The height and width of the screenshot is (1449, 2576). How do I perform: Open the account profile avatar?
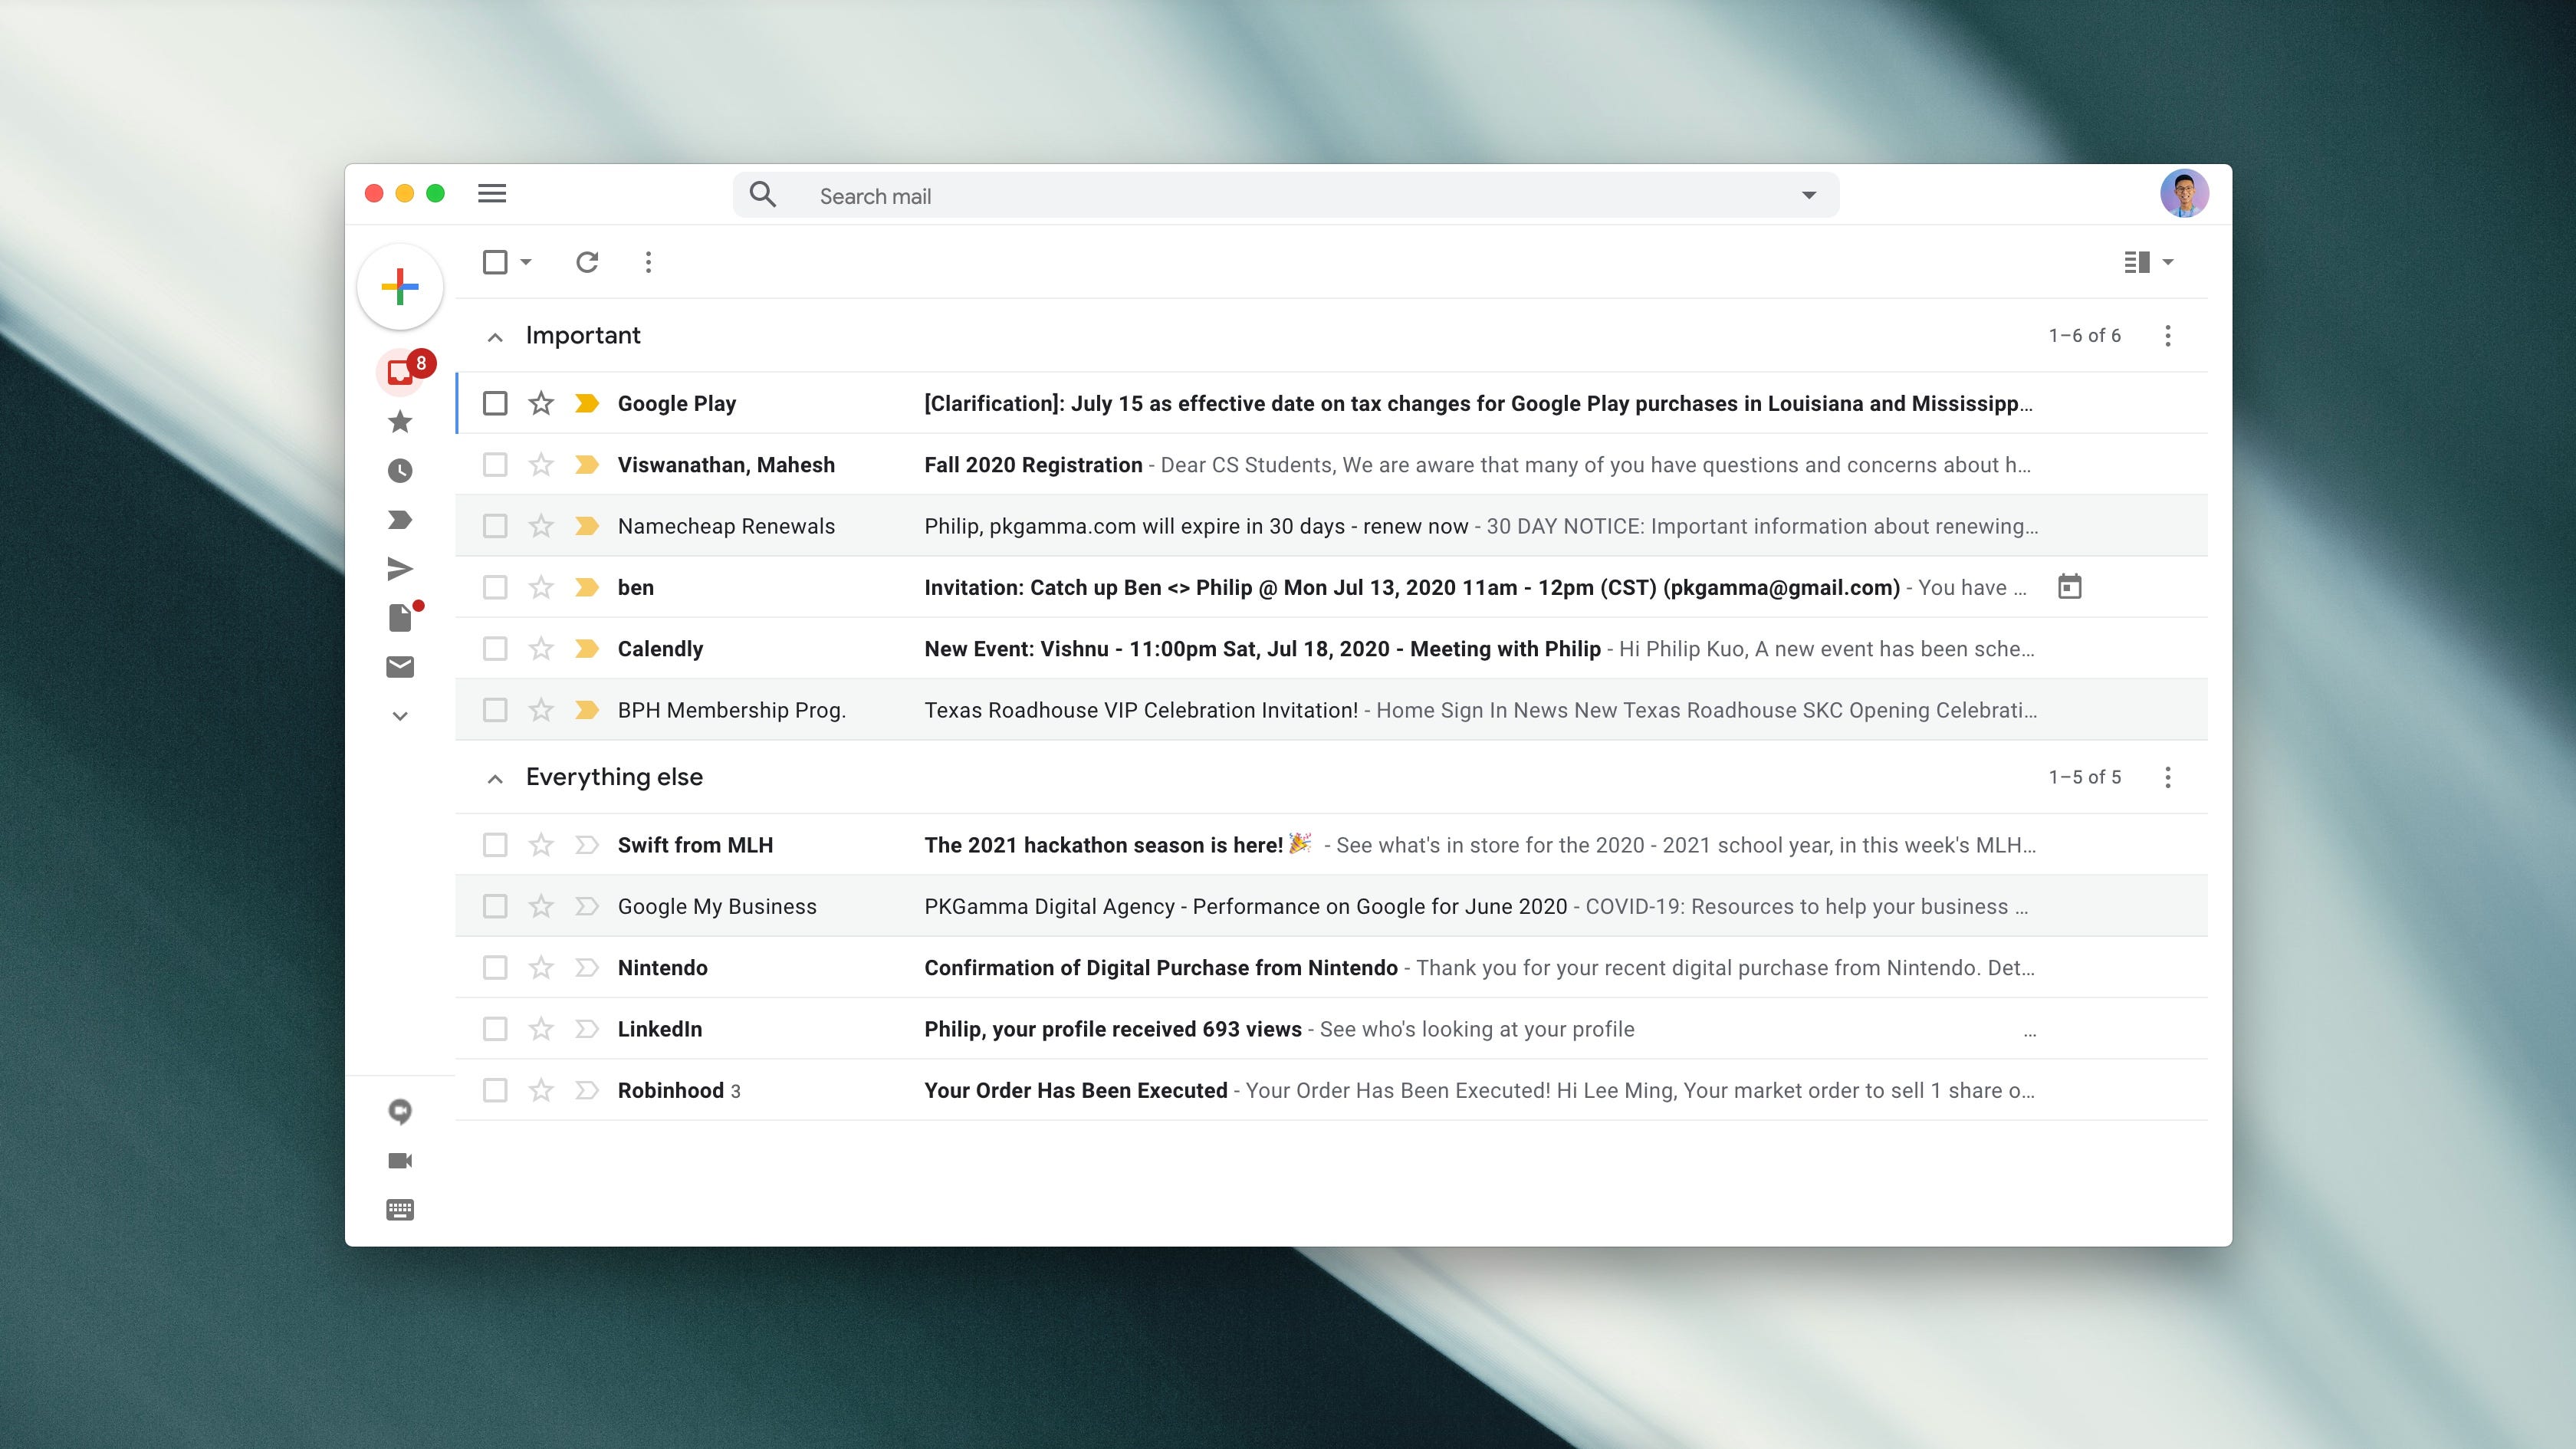(2184, 194)
